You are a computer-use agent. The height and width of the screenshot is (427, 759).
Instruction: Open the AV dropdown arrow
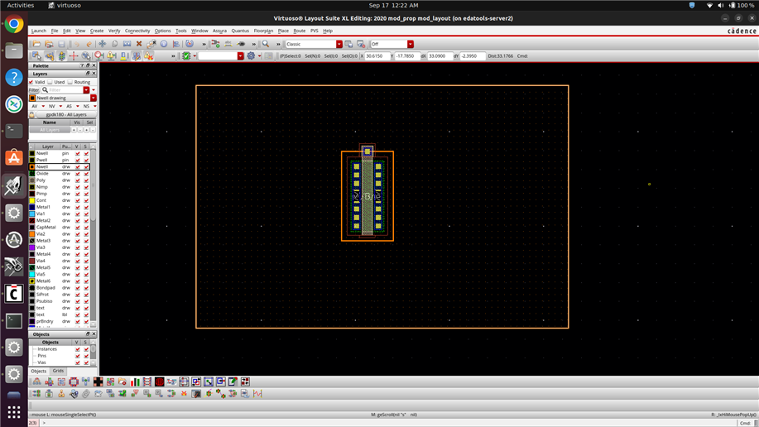tap(43, 106)
